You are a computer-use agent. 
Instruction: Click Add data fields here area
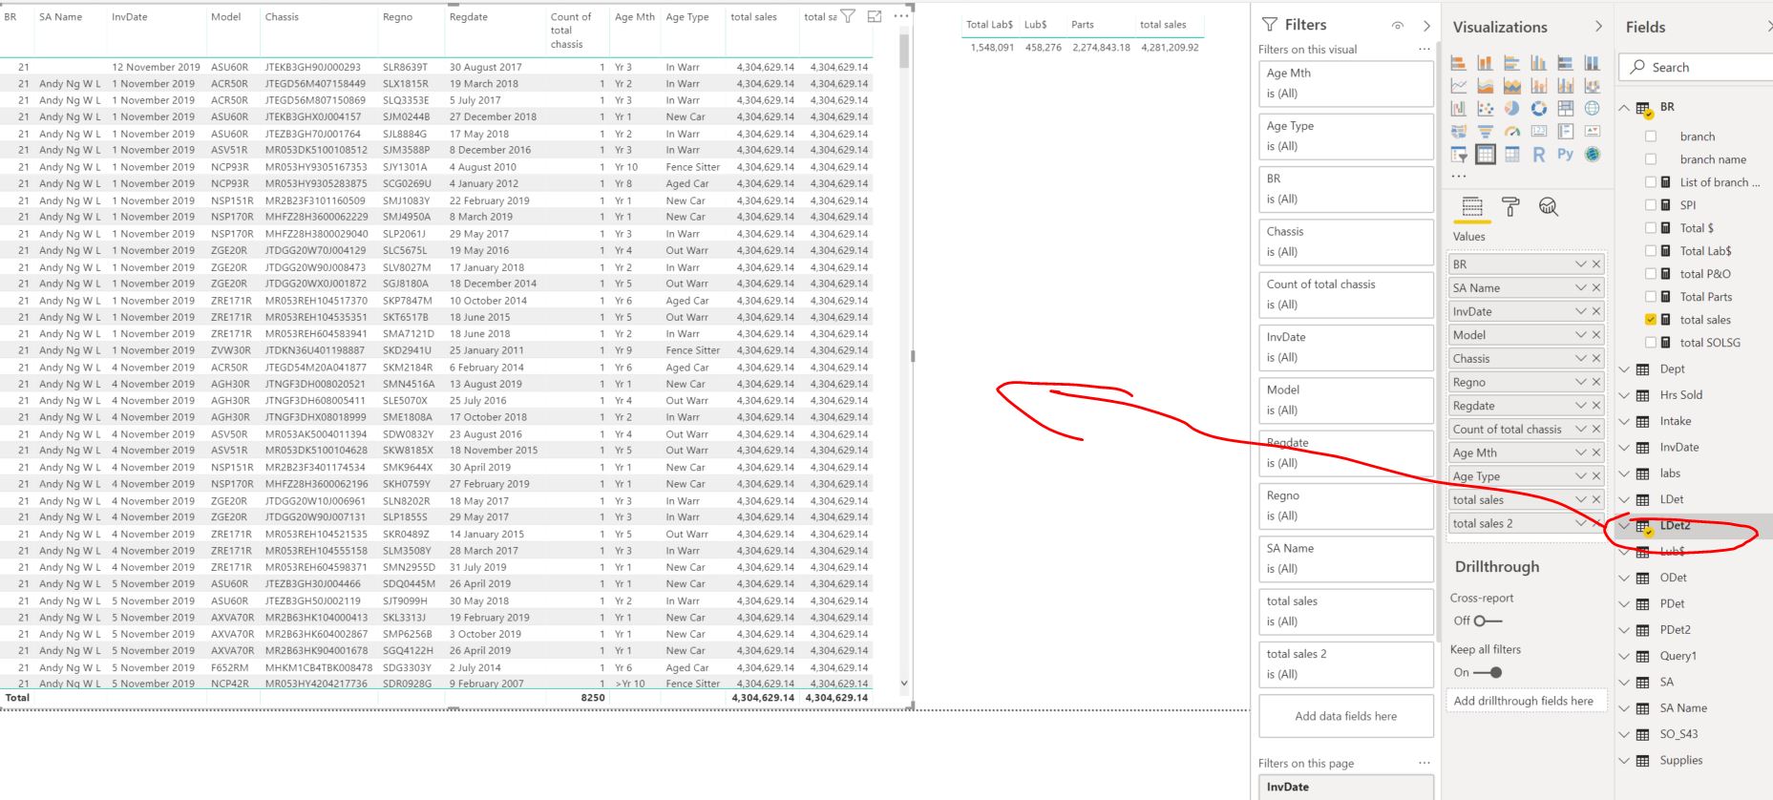tap(1346, 716)
